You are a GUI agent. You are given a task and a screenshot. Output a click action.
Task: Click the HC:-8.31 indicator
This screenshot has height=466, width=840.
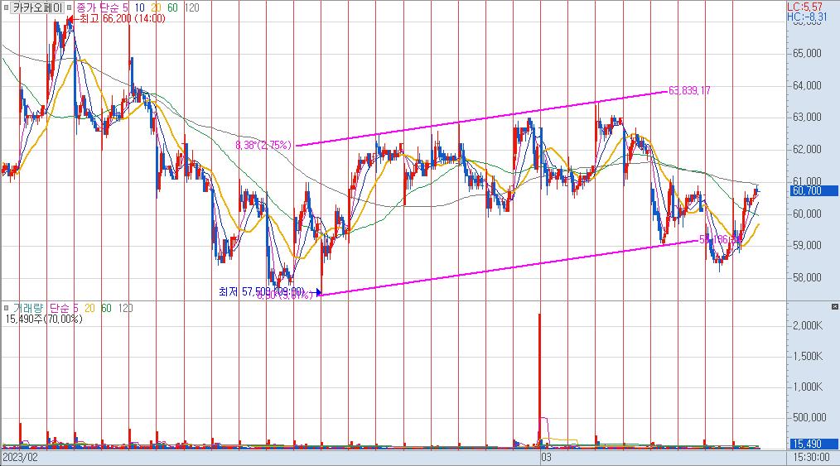click(807, 17)
